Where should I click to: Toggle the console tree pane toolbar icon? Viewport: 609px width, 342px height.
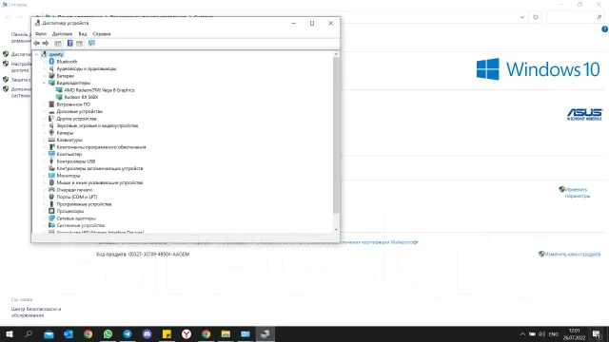click(x=58, y=43)
